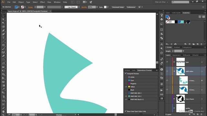Select the Pen tool

(4, 30)
